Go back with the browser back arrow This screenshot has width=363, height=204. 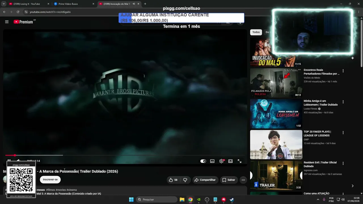pos(4,12)
